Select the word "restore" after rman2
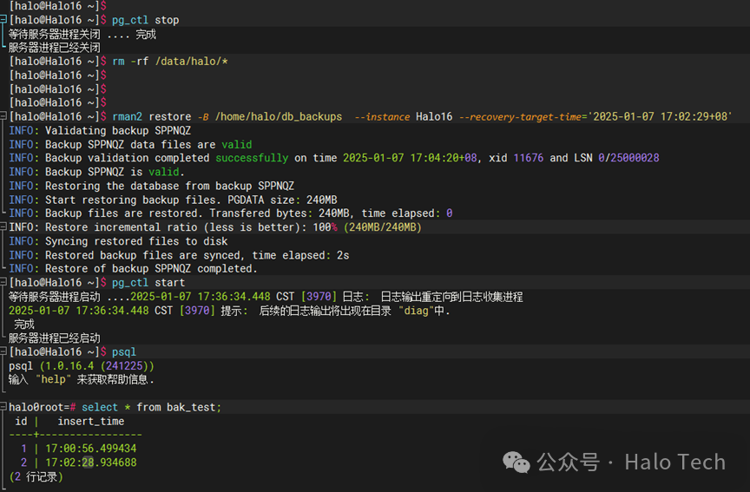Screen dimensions: 750x492 point(170,116)
